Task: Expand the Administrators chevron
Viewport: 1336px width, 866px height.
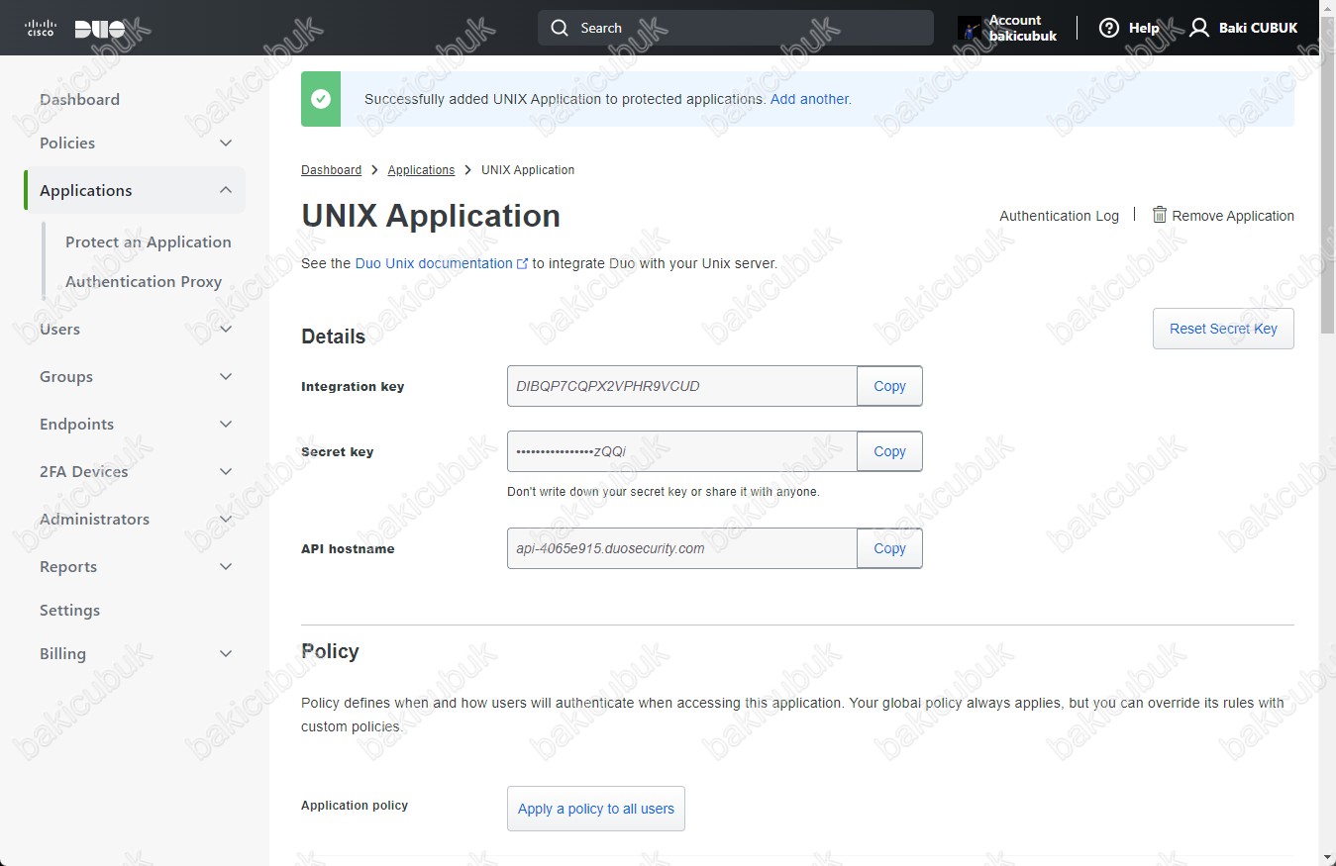Action: coord(226,520)
